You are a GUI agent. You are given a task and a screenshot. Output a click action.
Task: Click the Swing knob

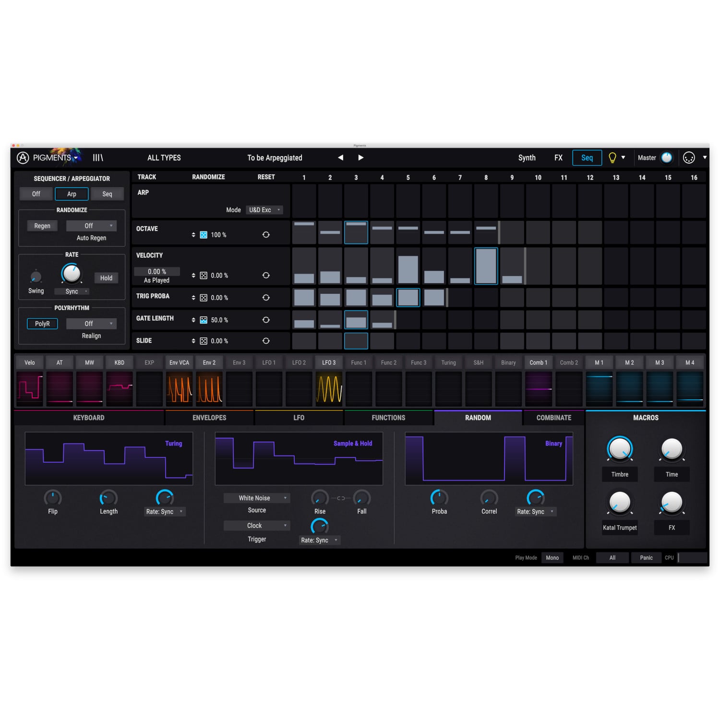pos(36,277)
